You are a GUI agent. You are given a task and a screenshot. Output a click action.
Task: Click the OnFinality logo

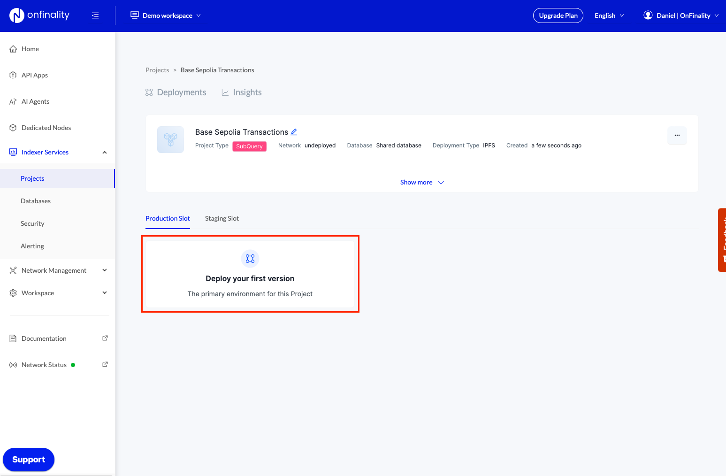coord(39,15)
